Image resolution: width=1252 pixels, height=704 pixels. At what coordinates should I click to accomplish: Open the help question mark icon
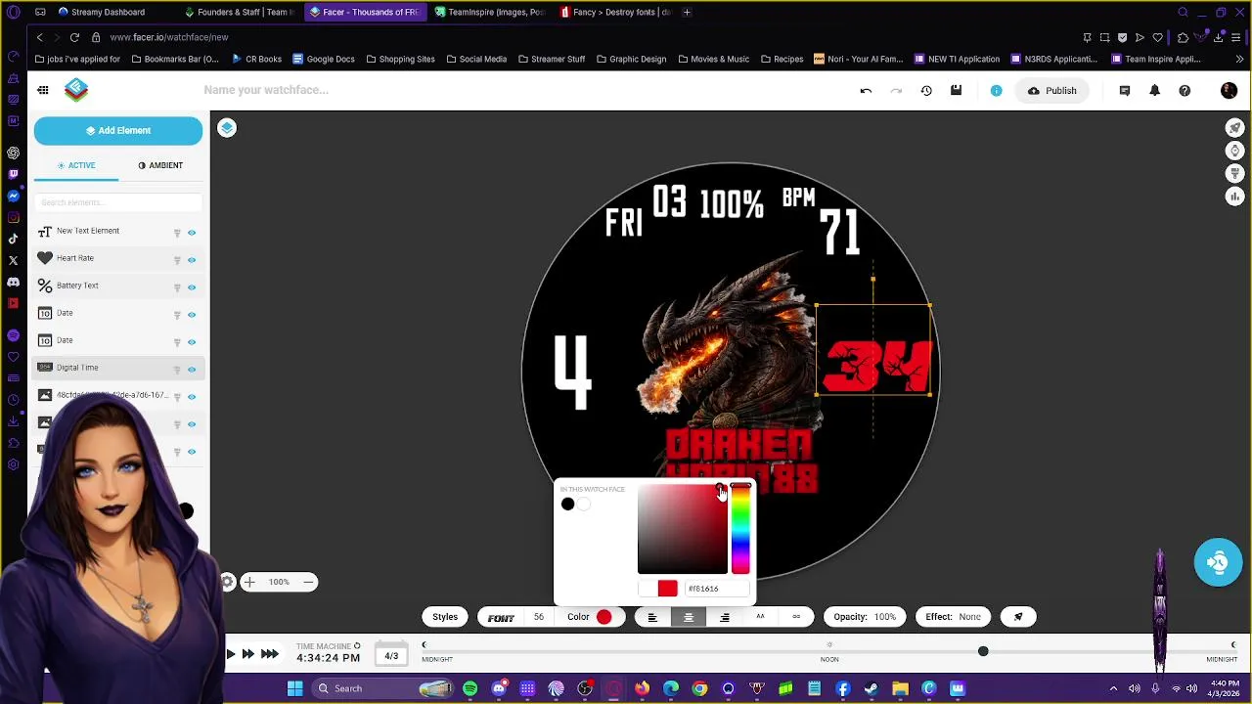1185,91
